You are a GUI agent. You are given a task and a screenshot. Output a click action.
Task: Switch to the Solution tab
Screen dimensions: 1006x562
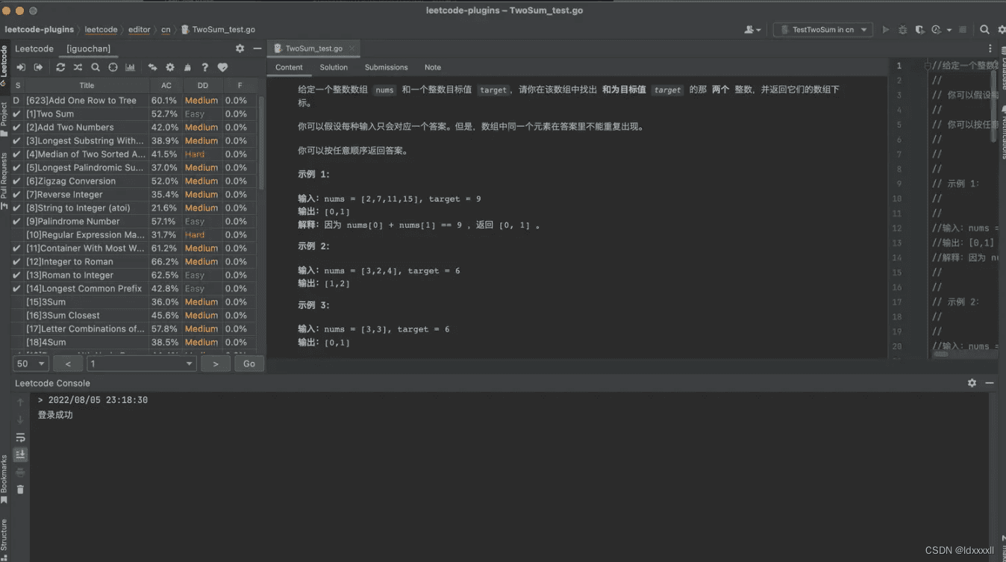pos(334,67)
